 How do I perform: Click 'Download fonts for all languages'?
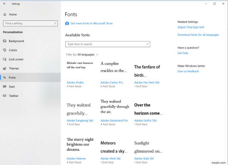198,35
